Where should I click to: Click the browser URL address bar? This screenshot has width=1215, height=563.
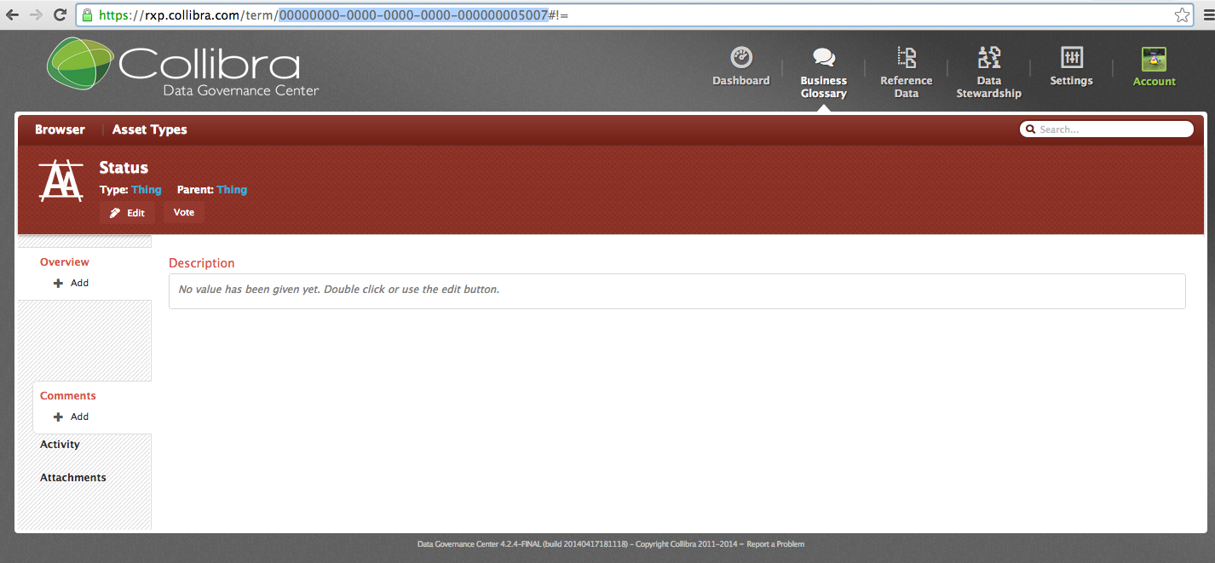pos(633,15)
